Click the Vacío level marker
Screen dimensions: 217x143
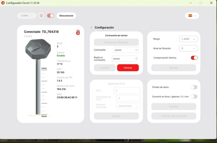(44, 116)
